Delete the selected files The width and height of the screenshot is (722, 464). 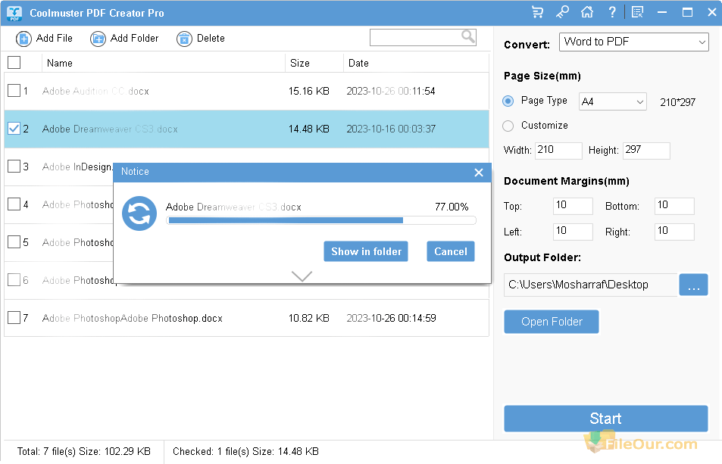[201, 39]
